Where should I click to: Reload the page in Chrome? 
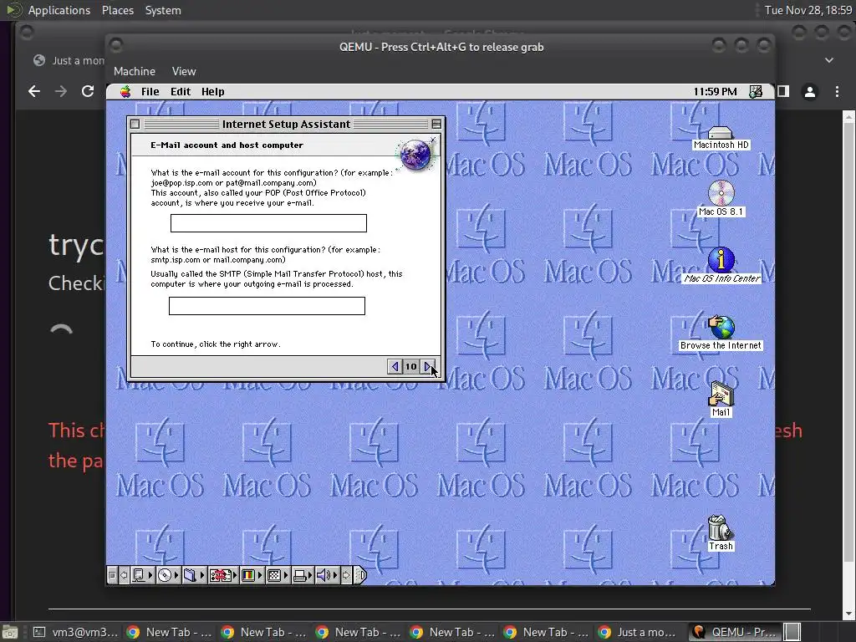coord(87,91)
